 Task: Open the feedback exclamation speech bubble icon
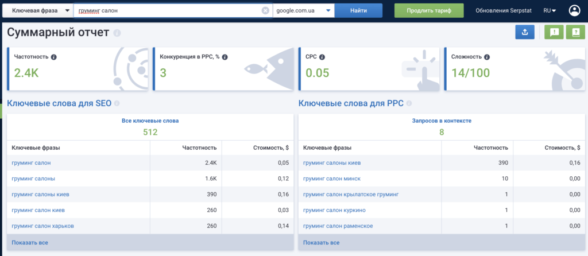click(554, 32)
